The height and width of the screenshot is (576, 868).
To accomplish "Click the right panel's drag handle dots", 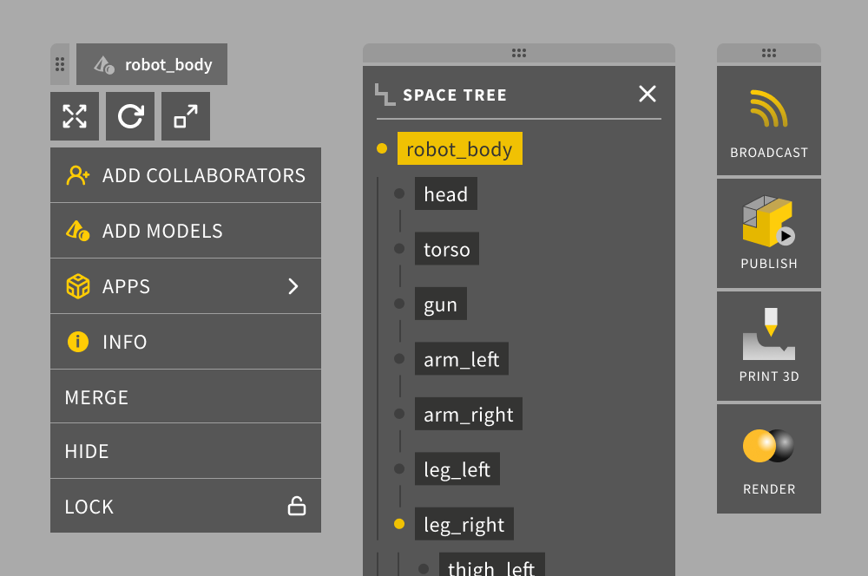I will [x=768, y=53].
